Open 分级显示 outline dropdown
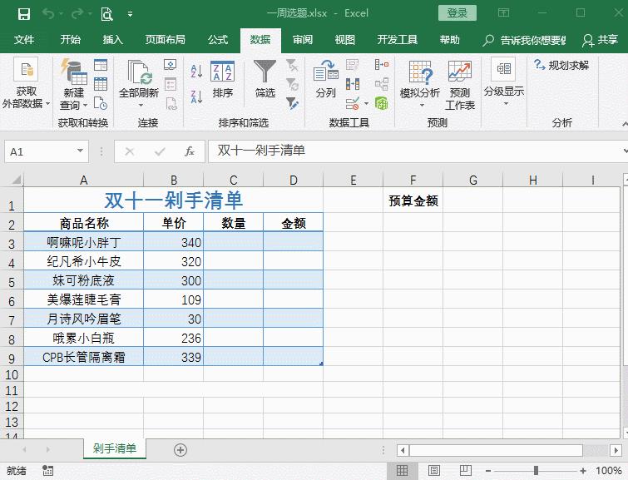The height and width of the screenshot is (480, 628). click(x=504, y=82)
